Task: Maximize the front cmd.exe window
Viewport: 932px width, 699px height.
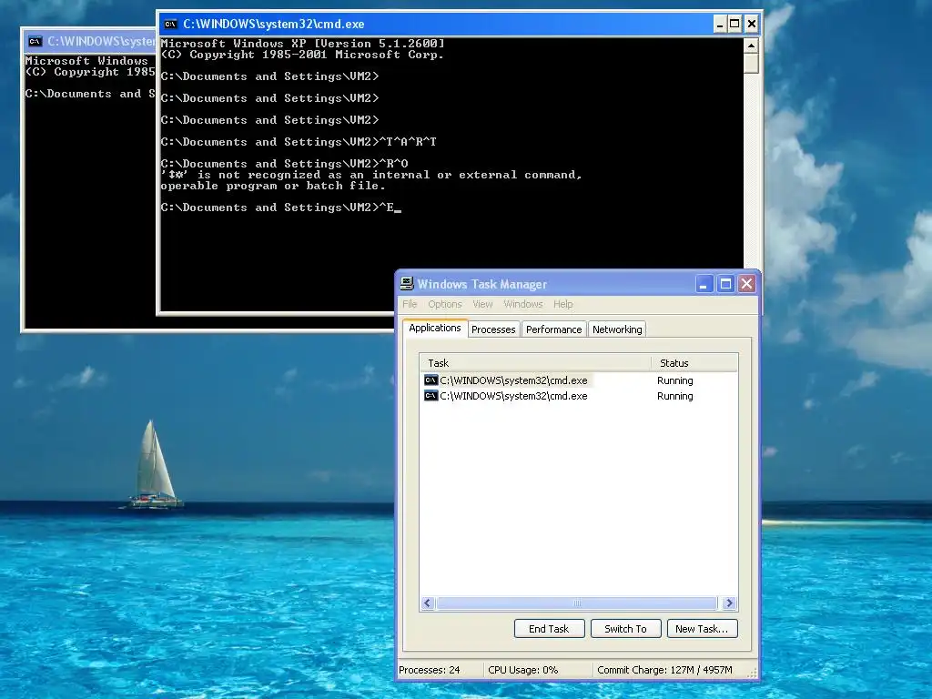Action: pos(735,24)
